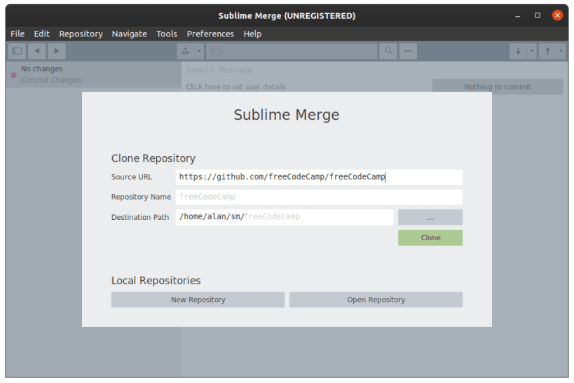
Task: Open the Tools menu
Action: coord(167,34)
